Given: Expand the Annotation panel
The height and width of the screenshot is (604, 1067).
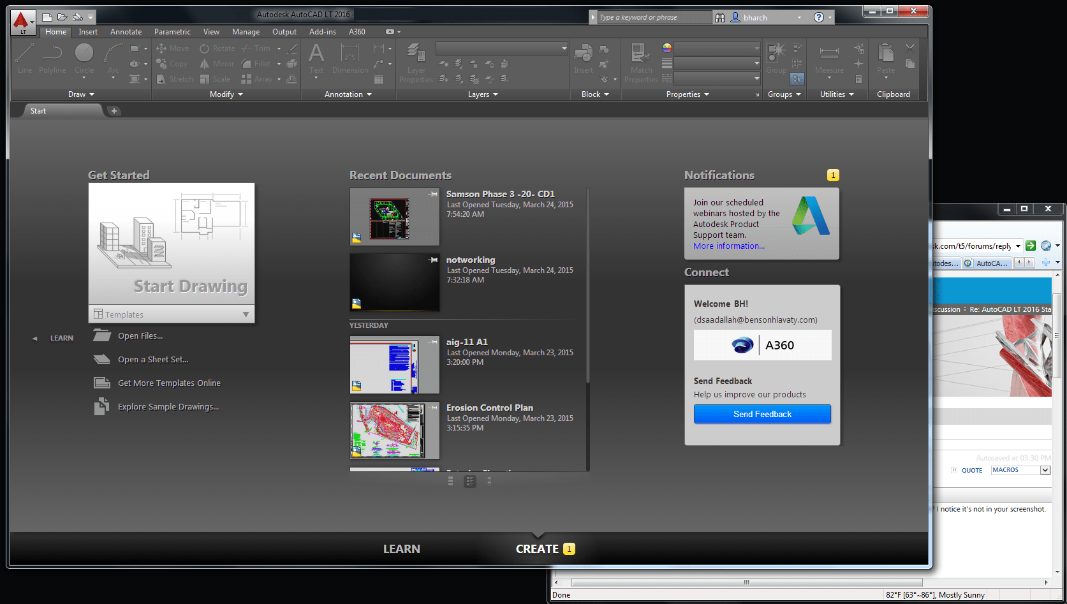Looking at the screenshot, I should tap(348, 94).
